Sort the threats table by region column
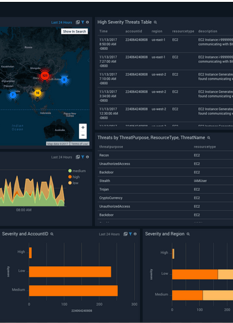 point(157,31)
